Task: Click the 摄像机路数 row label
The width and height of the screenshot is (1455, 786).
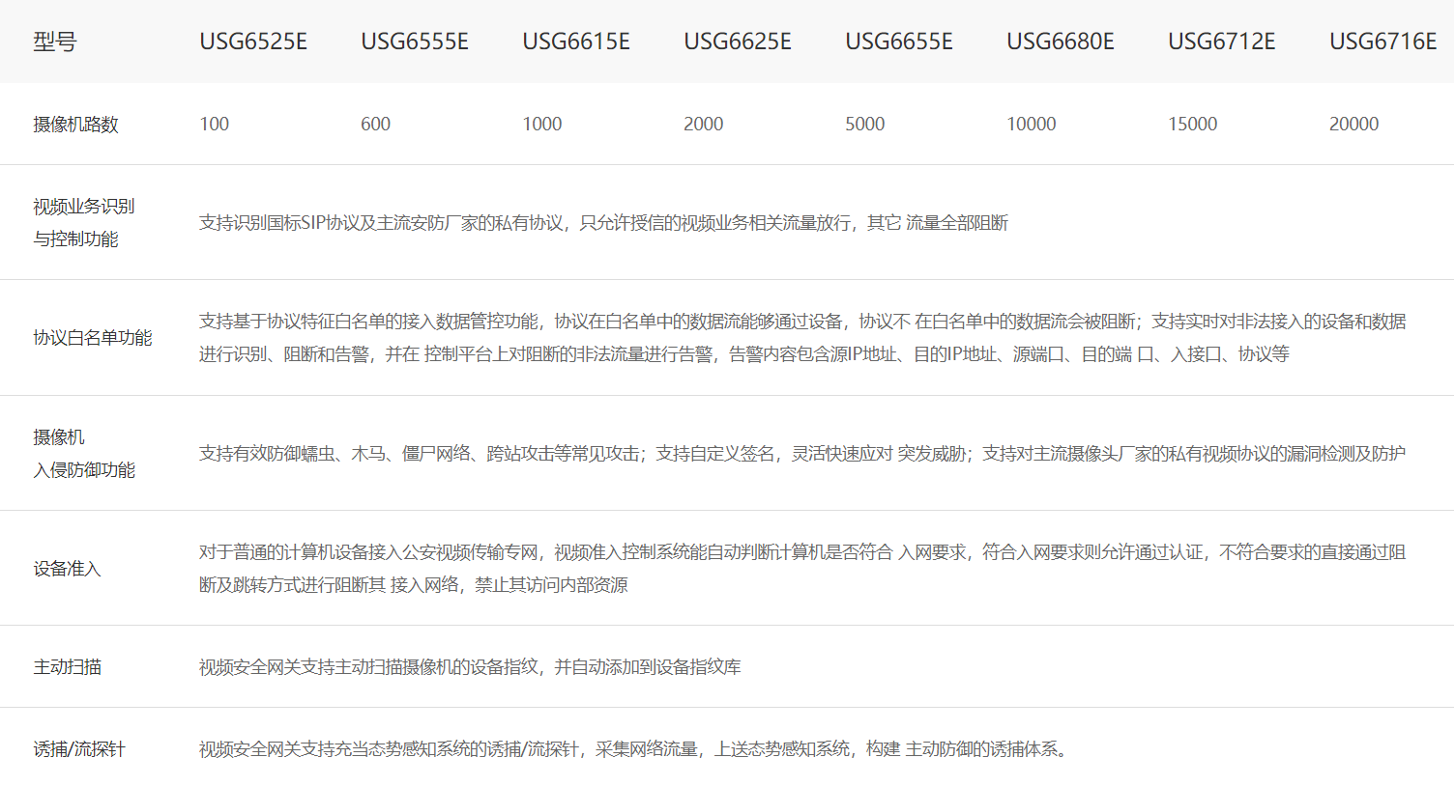Action: [x=75, y=125]
